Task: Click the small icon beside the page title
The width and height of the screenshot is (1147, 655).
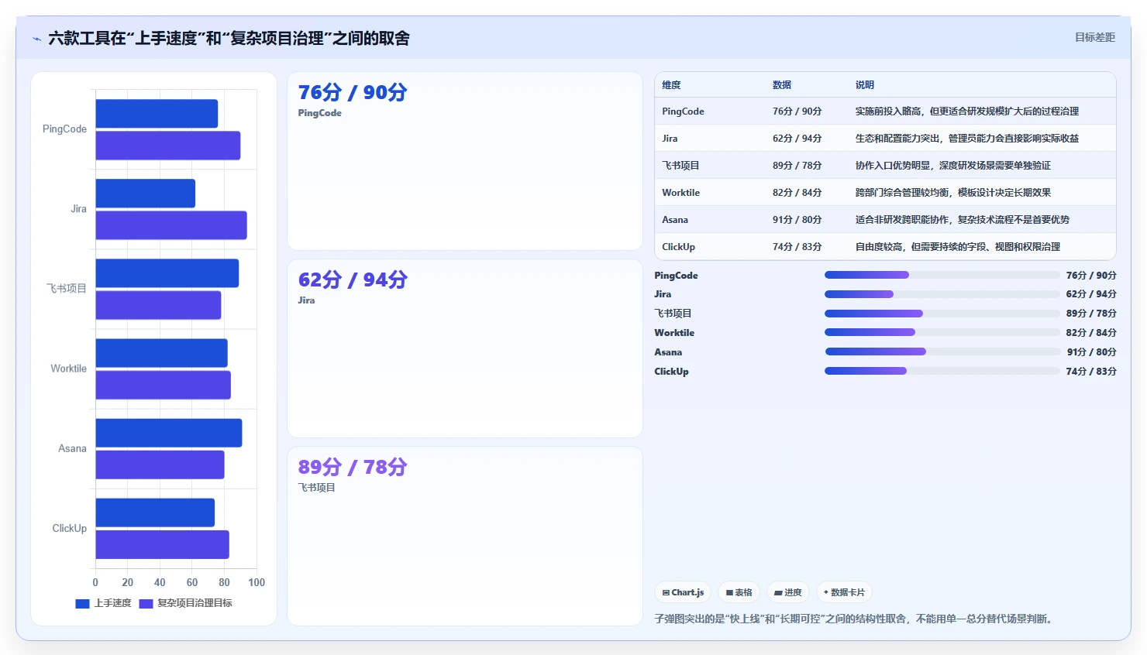Action: tap(36, 39)
